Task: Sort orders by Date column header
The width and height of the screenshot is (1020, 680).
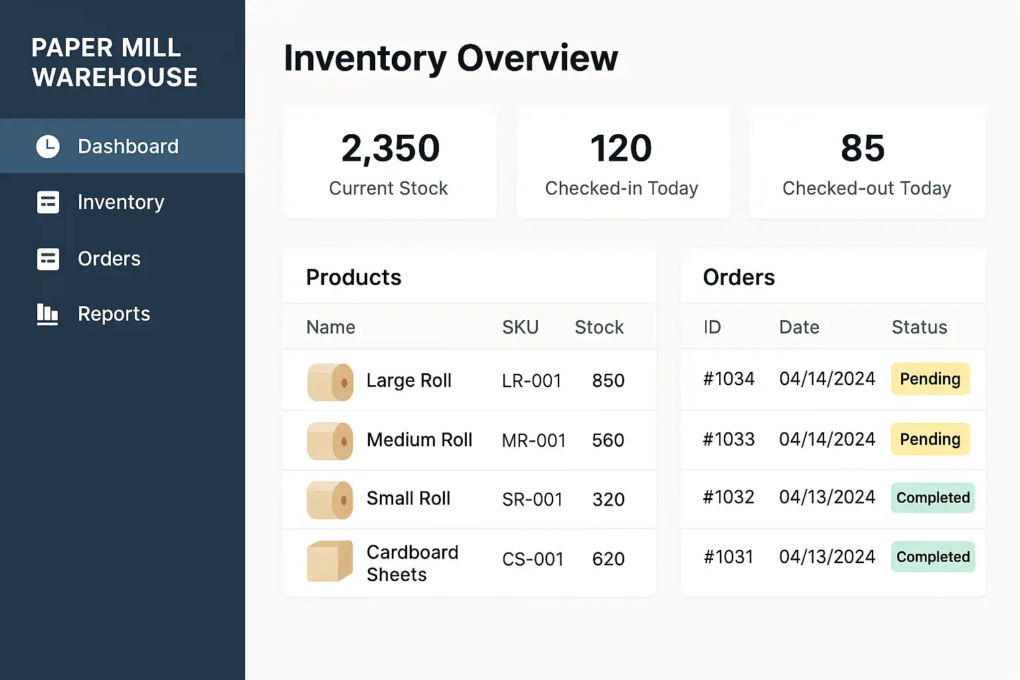Action: coord(799,327)
